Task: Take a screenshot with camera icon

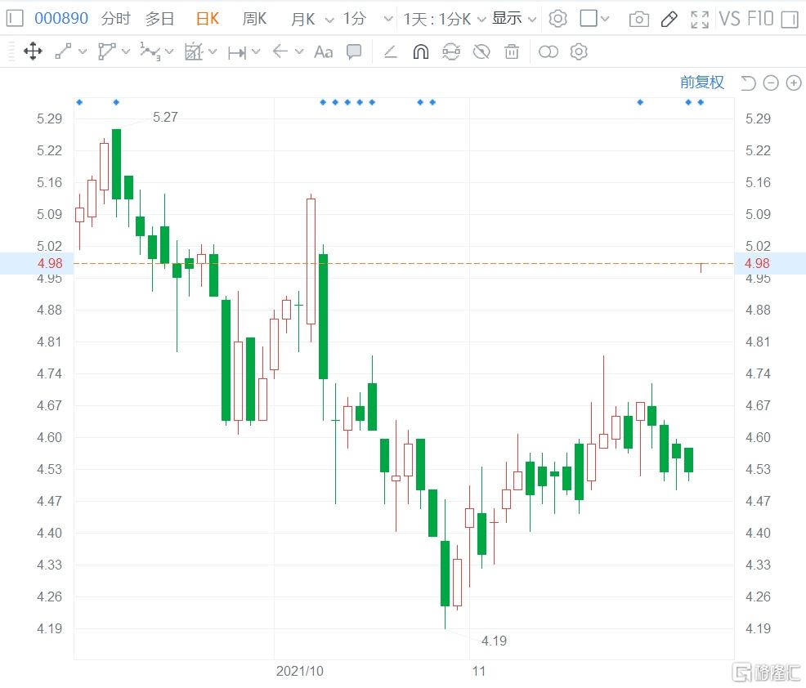Action: click(639, 20)
